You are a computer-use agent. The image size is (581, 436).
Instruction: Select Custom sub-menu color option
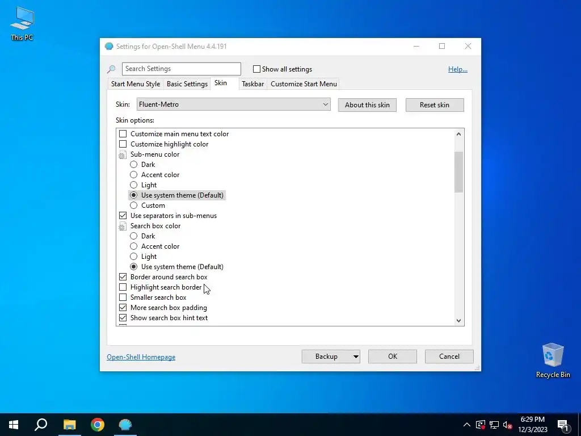pos(133,206)
